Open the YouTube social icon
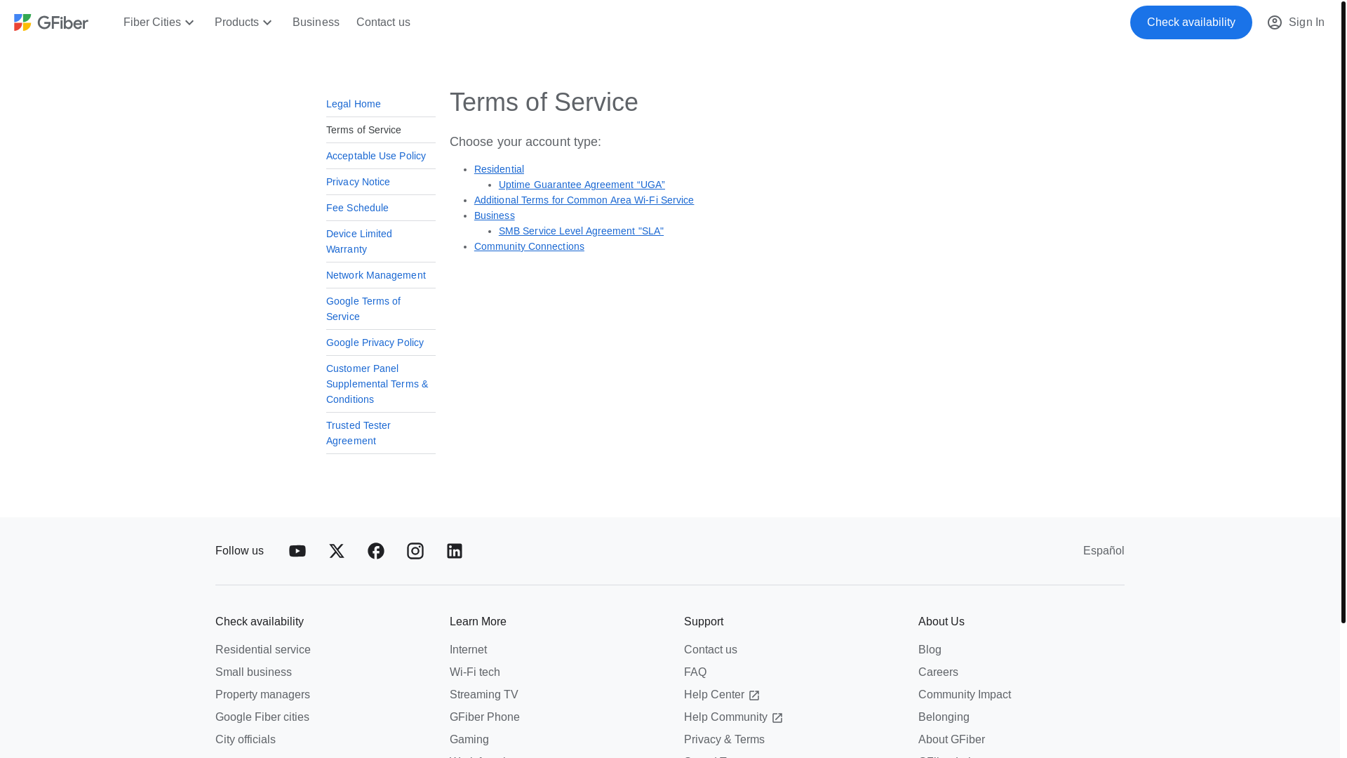Image resolution: width=1347 pixels, height=758 pixels. [297, 551]
